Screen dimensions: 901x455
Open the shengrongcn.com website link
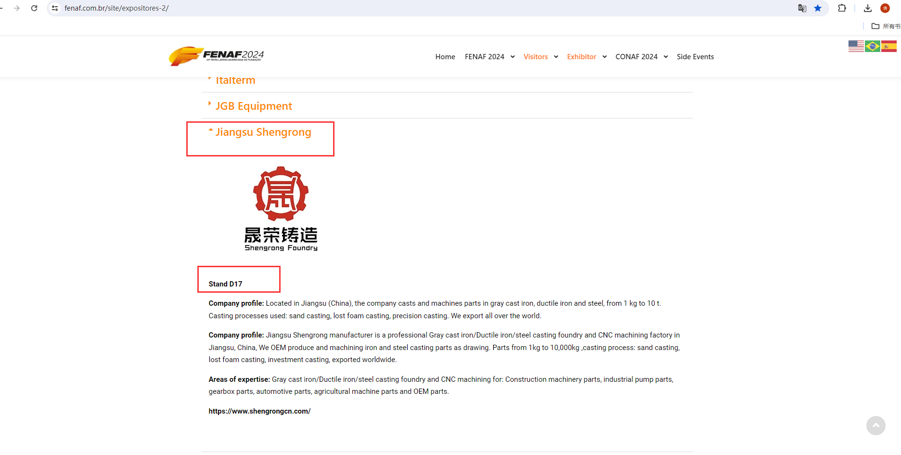(259, 411)
